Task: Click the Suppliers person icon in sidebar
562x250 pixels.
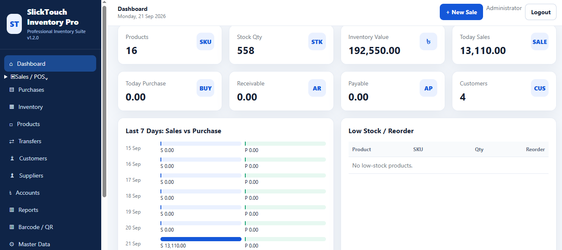Action: [x=12, y=176]
